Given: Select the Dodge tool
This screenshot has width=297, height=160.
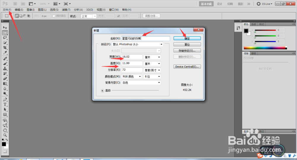Looking at the screenshot, I should pyautogui.click(x=5, y=93).
